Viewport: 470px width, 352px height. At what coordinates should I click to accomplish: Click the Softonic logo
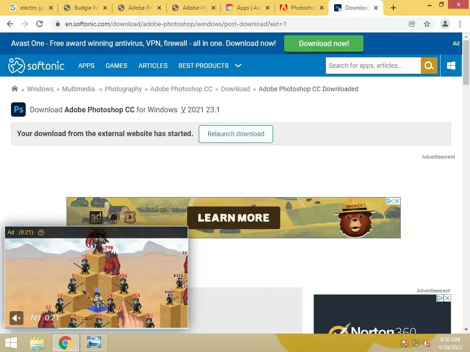click(36, 66)
